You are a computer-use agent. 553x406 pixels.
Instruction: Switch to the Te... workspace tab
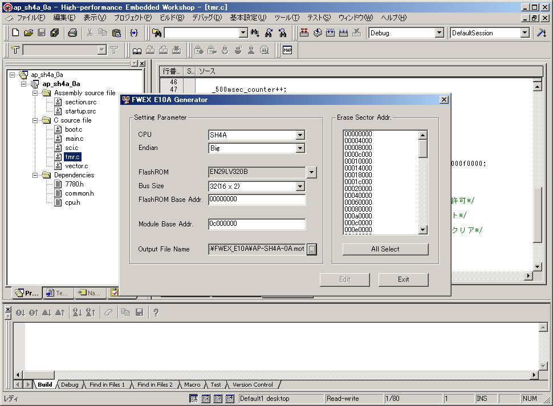coord(58,293)
